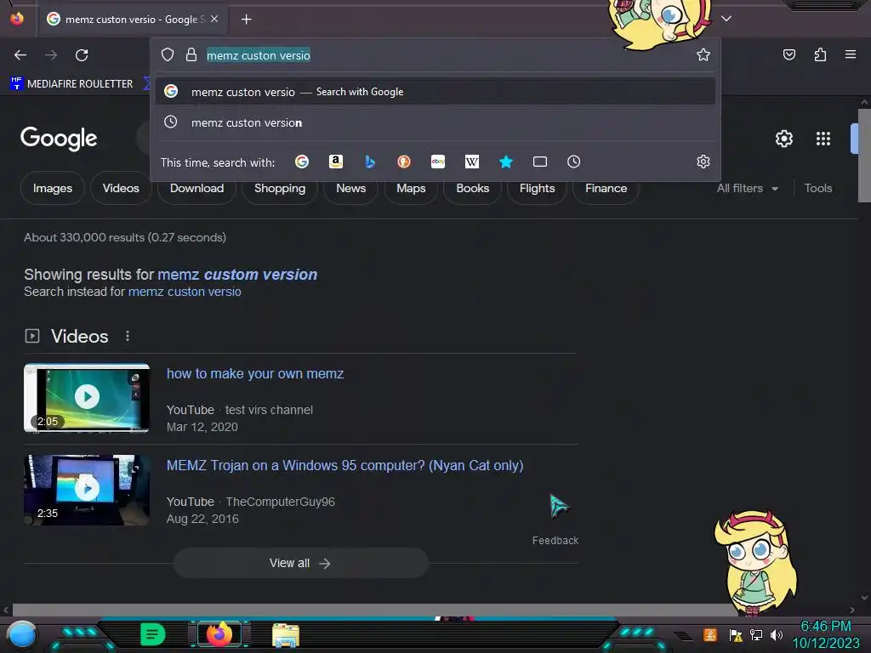Open search Tools
Viewport: 871px width, 653px height.
[x=817, y=188]
